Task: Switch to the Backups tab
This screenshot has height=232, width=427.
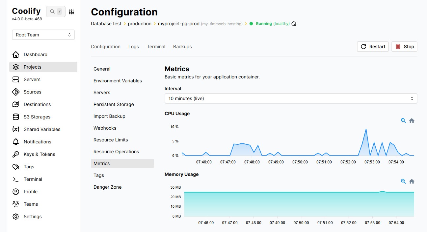Action: (x=182, y=47)
